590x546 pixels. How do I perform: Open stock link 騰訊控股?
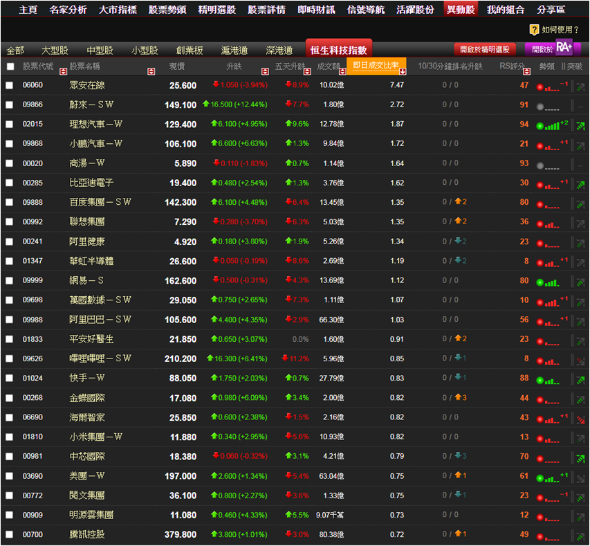pyautogui.click(x=87, y=534)
